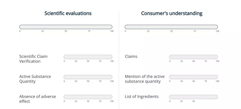
Task: Click the Scientific Claim Verification label
Action: (x=33, y=59)
